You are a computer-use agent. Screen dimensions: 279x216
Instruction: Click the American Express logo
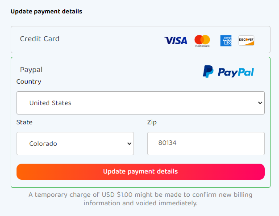click(226, 41)
